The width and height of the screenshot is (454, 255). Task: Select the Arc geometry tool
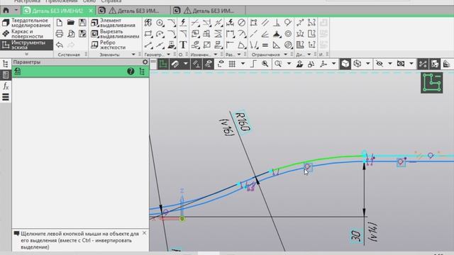pyautogui.click(x=160, y=34)
